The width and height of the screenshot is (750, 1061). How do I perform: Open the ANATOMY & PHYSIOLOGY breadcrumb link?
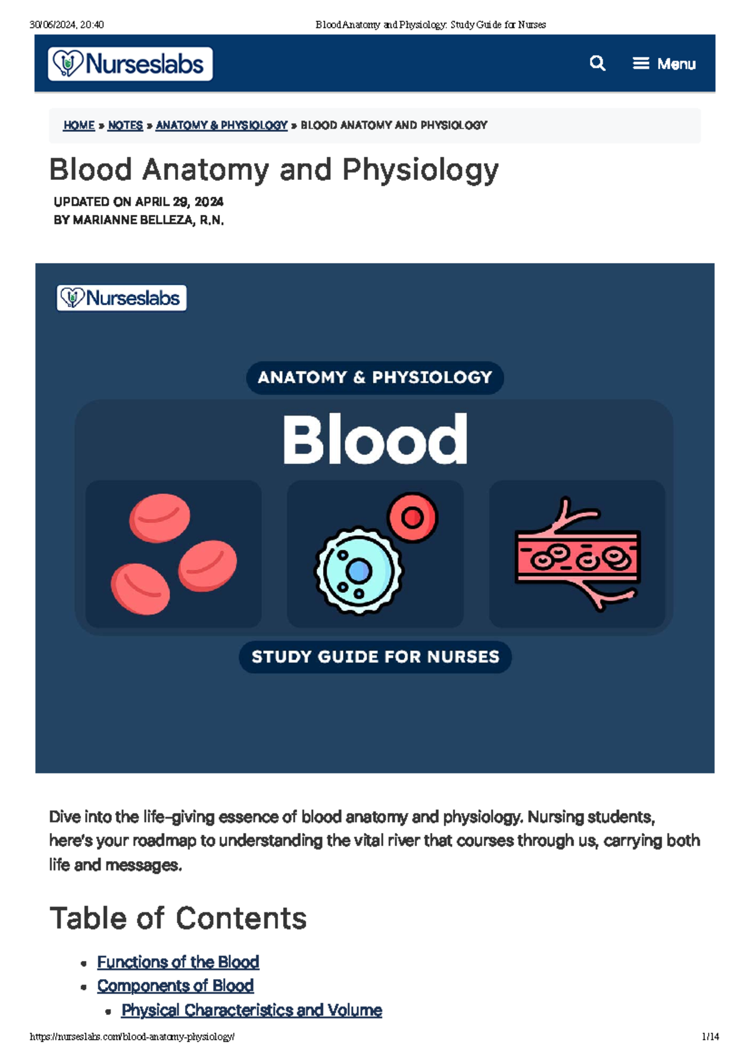[x=221, y=125]
